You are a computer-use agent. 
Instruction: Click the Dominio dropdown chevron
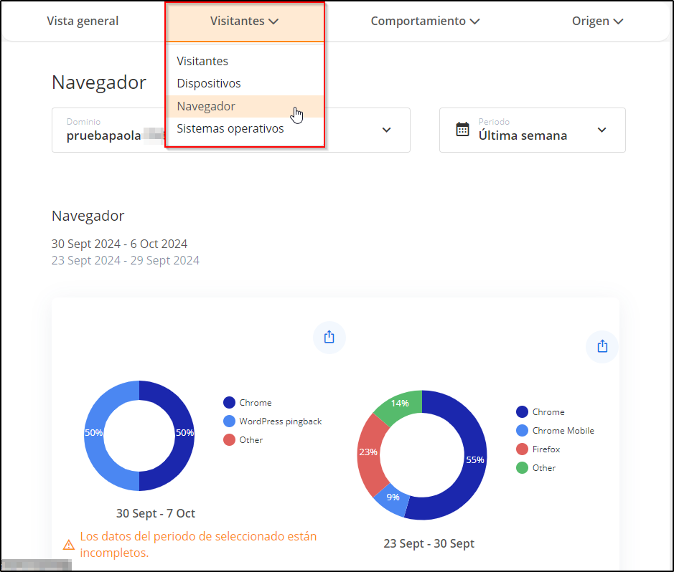point(386,130)
